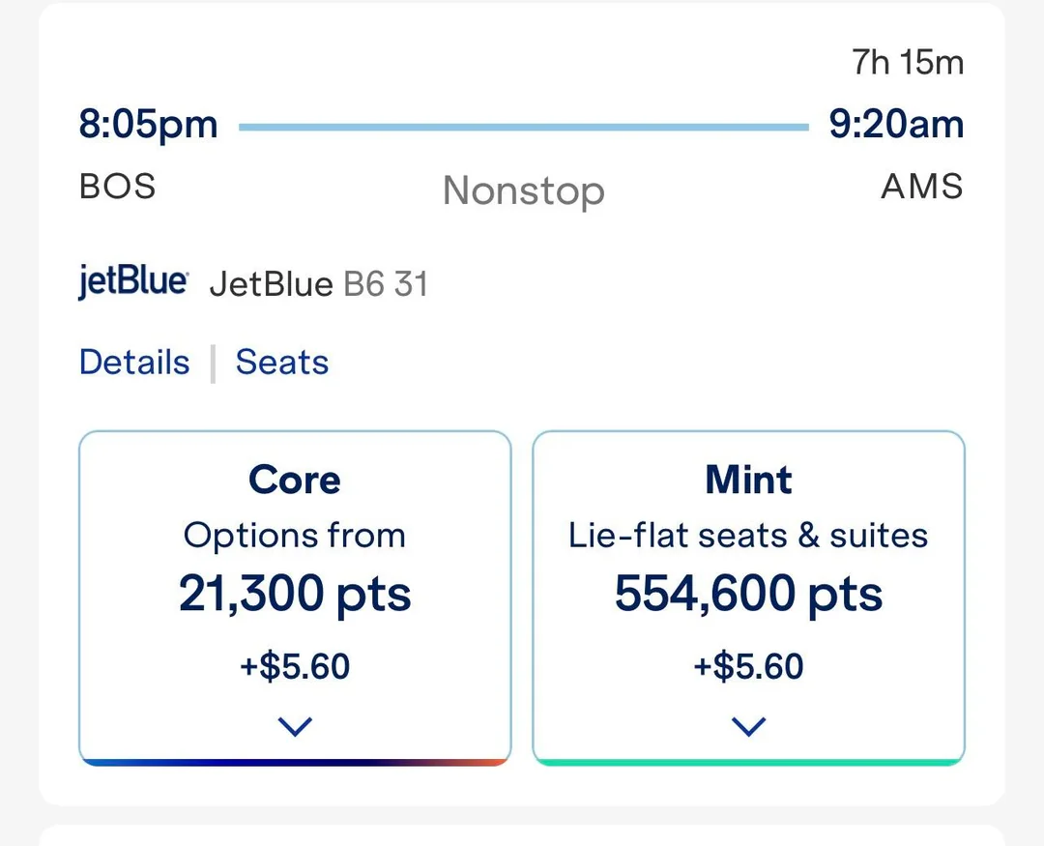Click the flight number B6 31
Screen dimensions: 1044x846
pyautogui.click(x=386, y=284)
